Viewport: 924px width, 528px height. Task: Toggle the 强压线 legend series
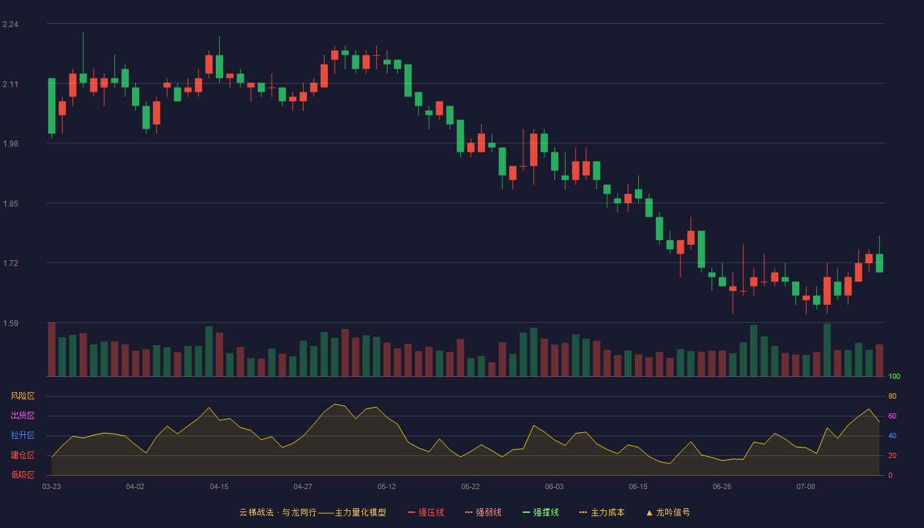click(426, 512)
